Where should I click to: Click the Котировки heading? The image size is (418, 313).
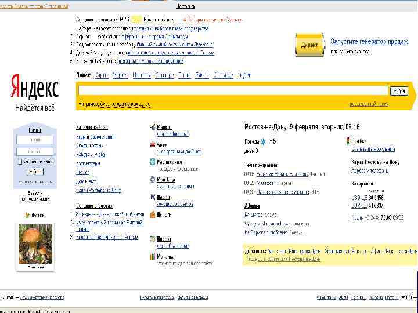[x=362, y=184]
